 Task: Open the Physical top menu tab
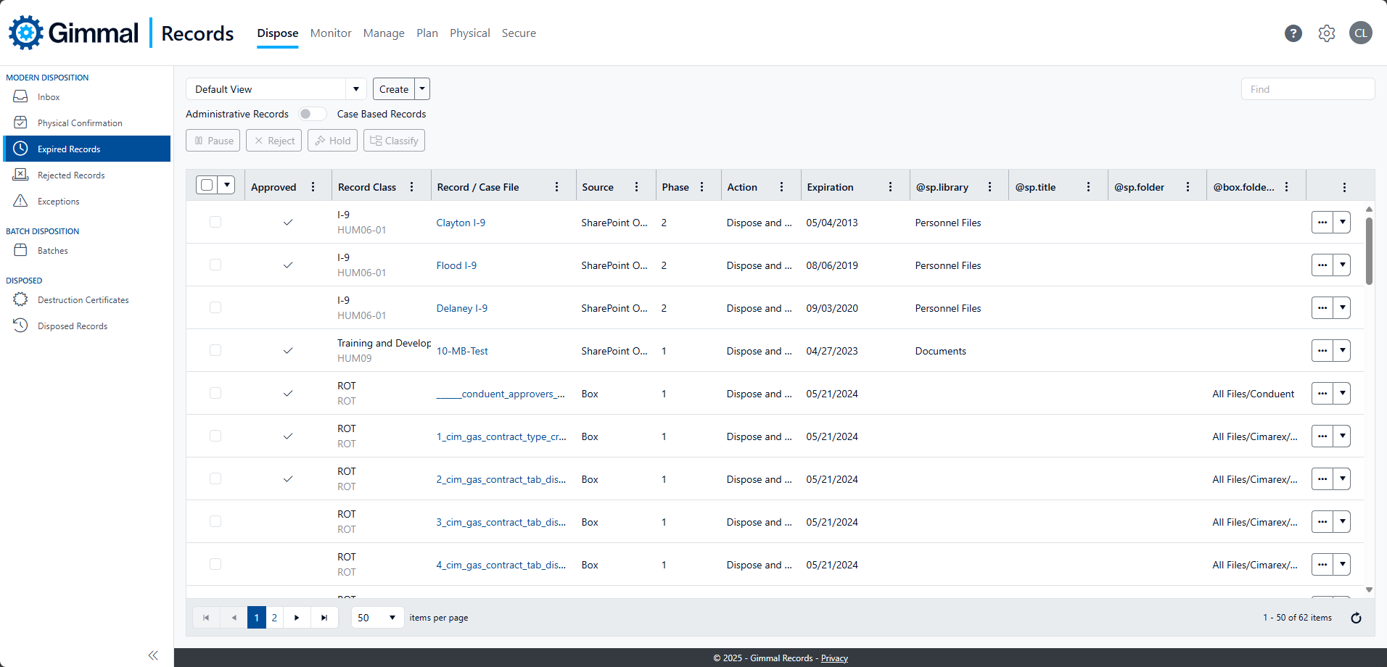point(469,33)
